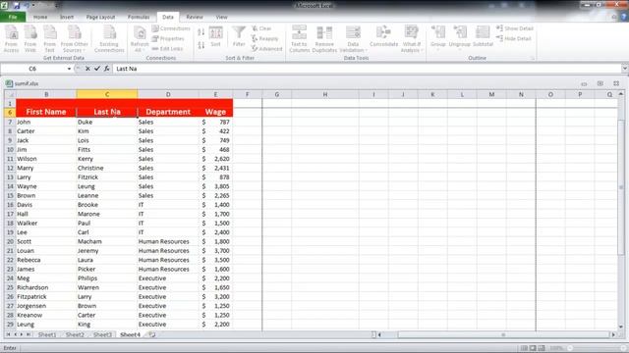Click the cell containing Christine
The image size is (629, 353).
107,168
